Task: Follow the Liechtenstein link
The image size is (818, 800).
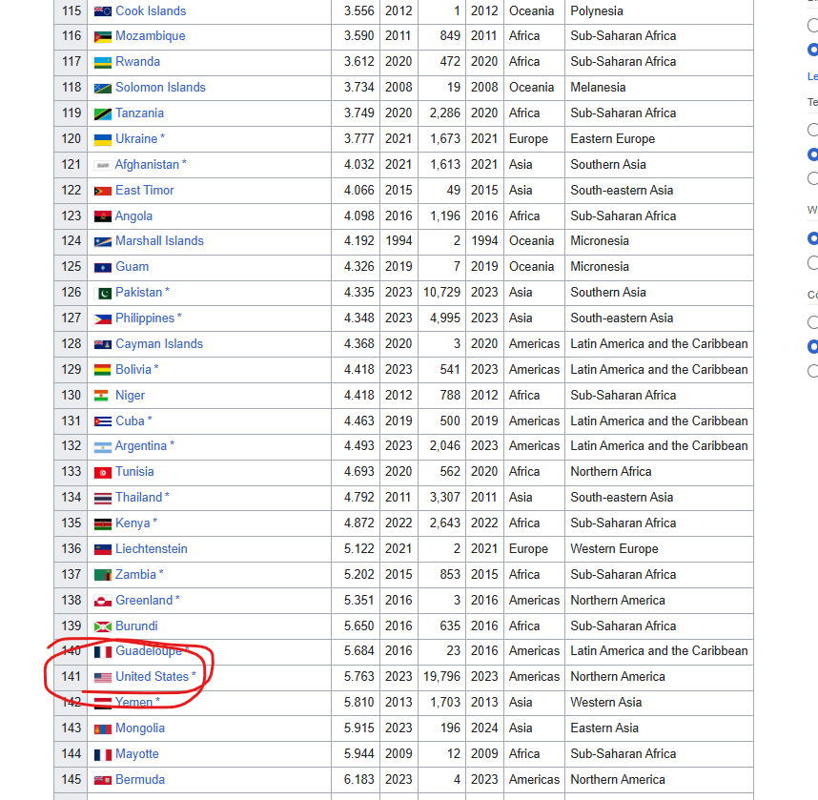Action: (x=152, y=548)
